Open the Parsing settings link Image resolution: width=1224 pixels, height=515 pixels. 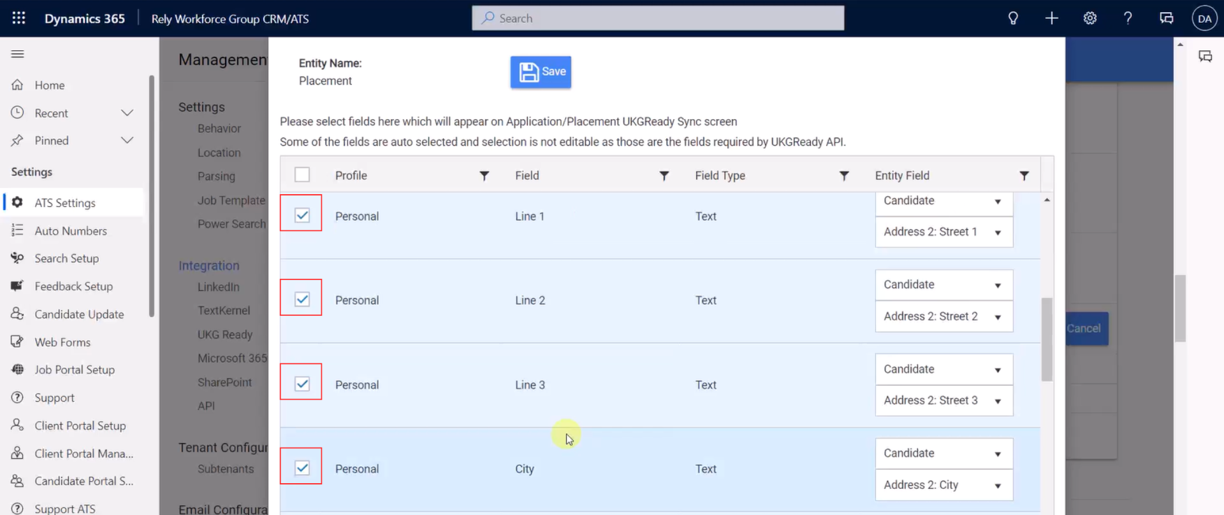tap(216, 176)
